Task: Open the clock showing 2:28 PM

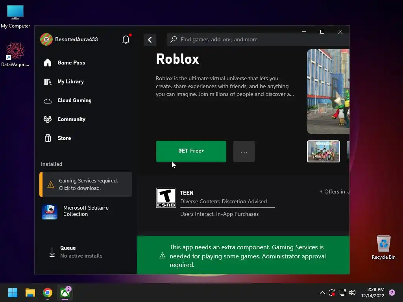Action: coord(373,293)
